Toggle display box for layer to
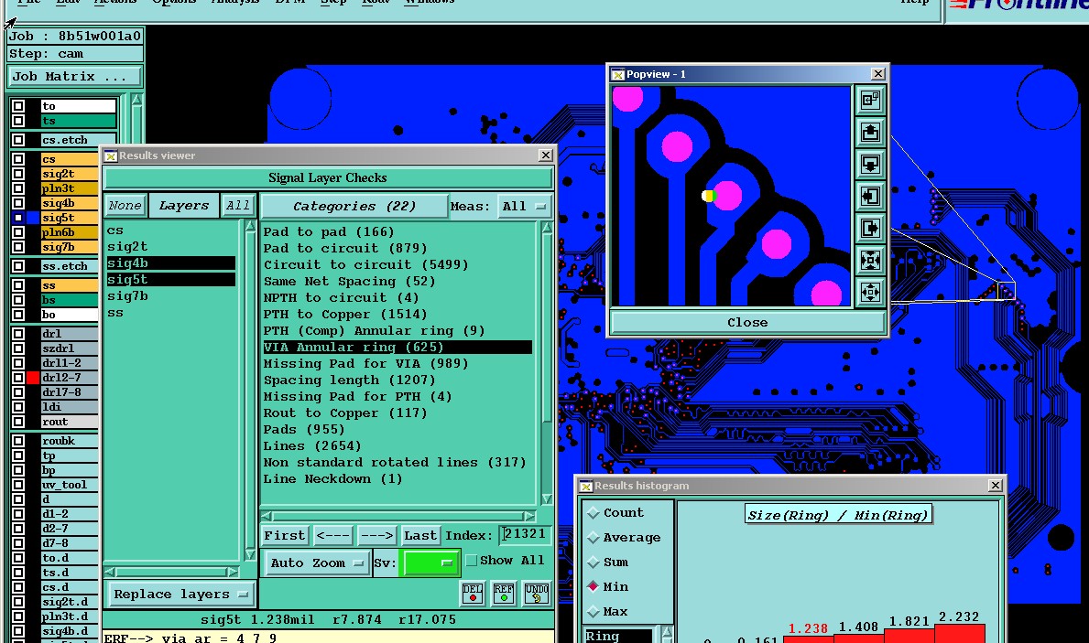1089x643 pixels. coord(18,106)
